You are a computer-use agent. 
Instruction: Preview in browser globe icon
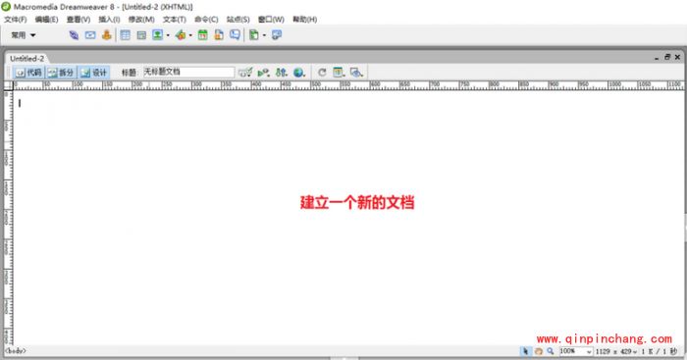(x=299, y=73)
